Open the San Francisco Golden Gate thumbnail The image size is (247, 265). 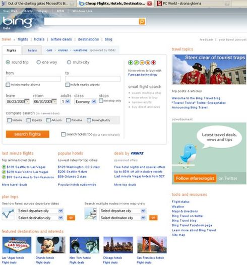coord(152,245)
